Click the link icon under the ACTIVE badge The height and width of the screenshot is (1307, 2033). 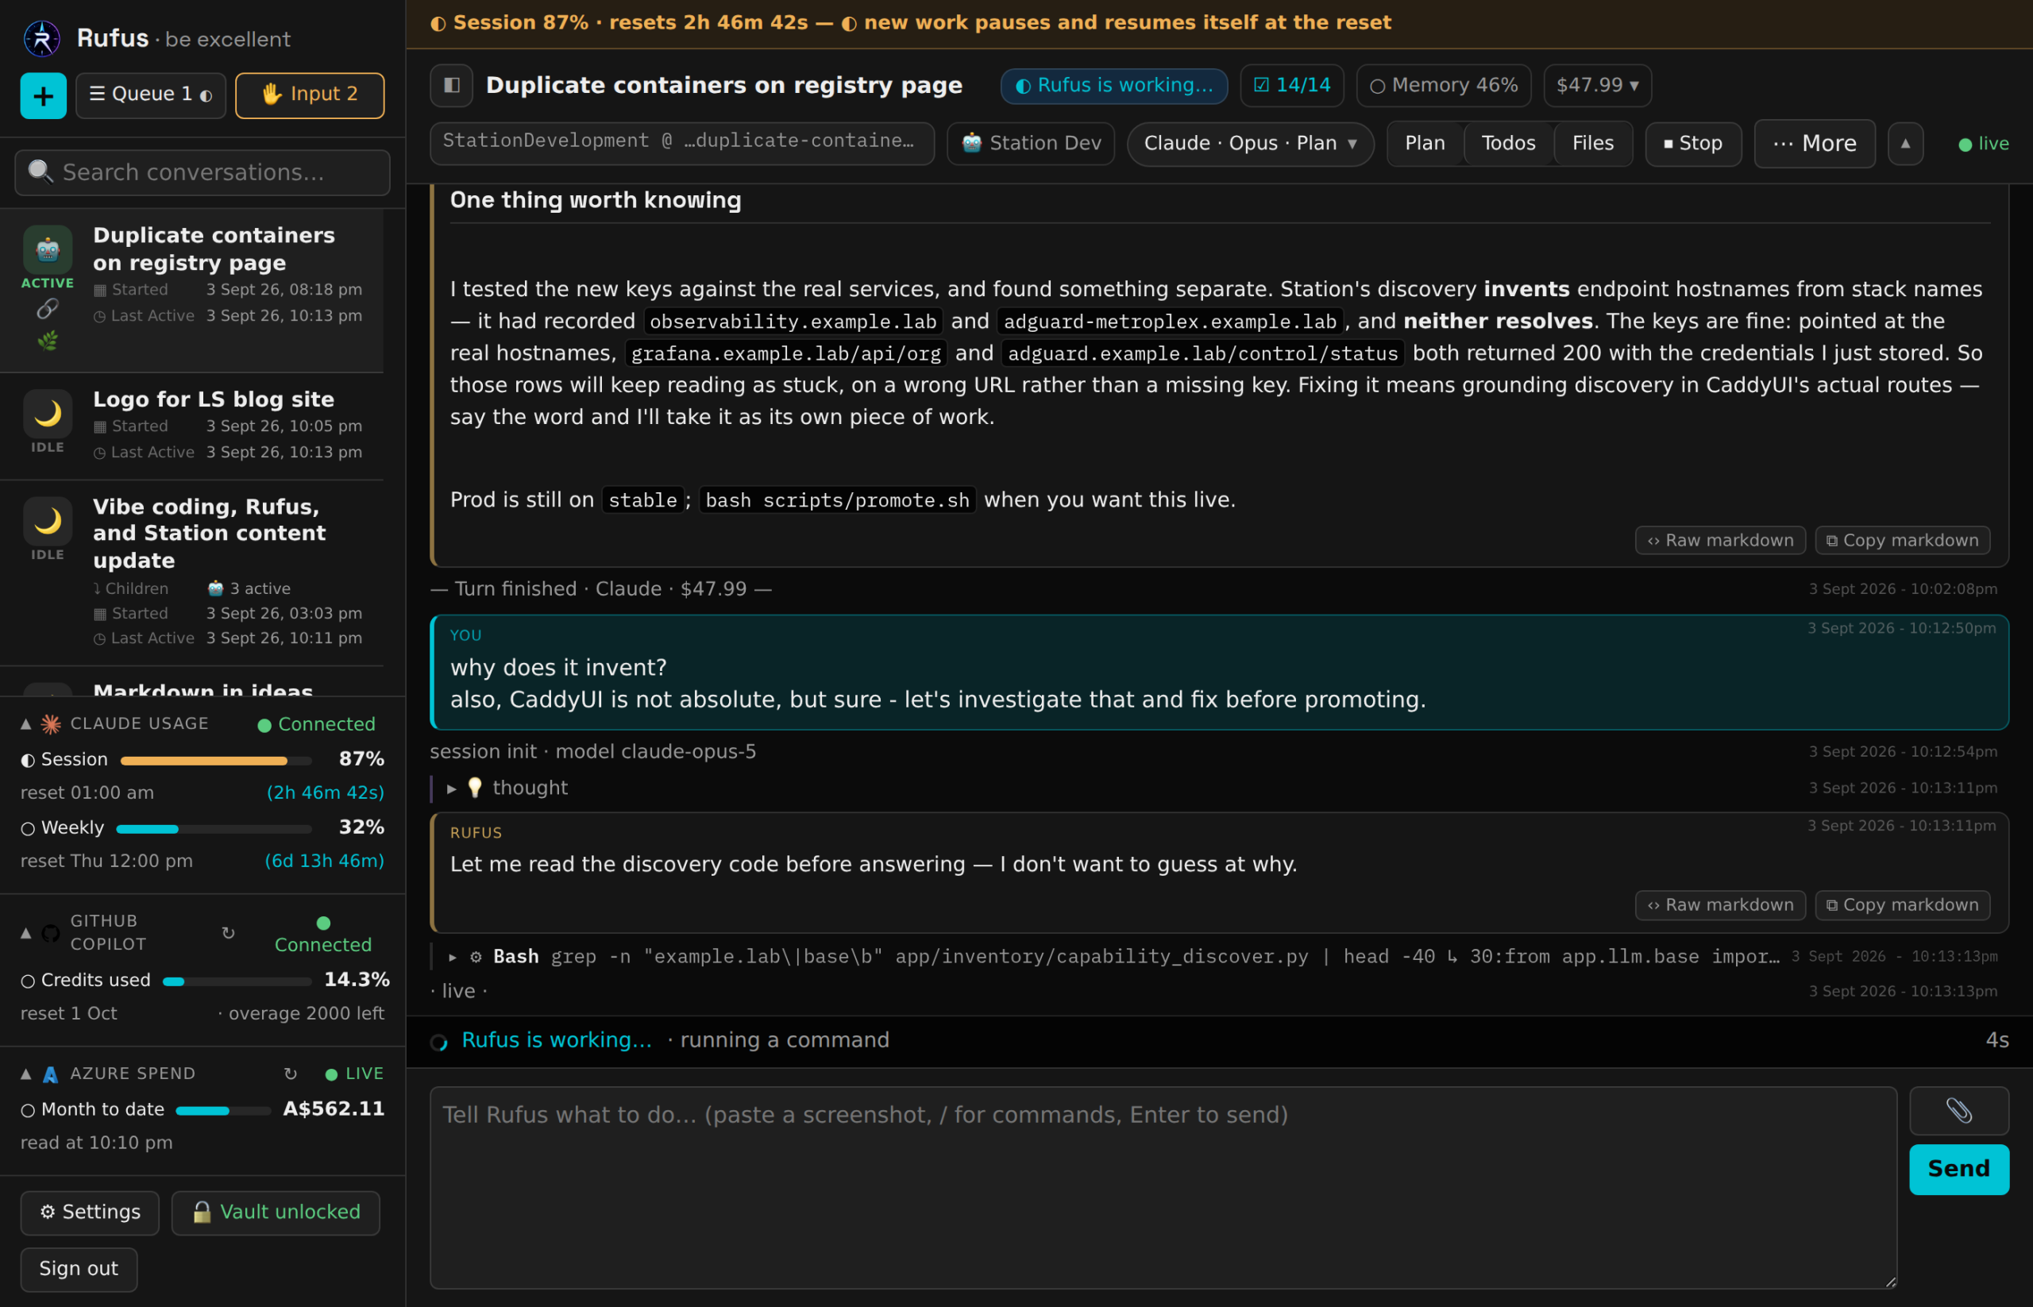pos(48,309)
